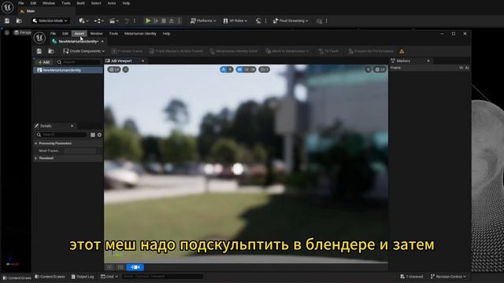The image size is (504, 283).
Task: Open the main editor File menu
Action: [x=21, y=3]
